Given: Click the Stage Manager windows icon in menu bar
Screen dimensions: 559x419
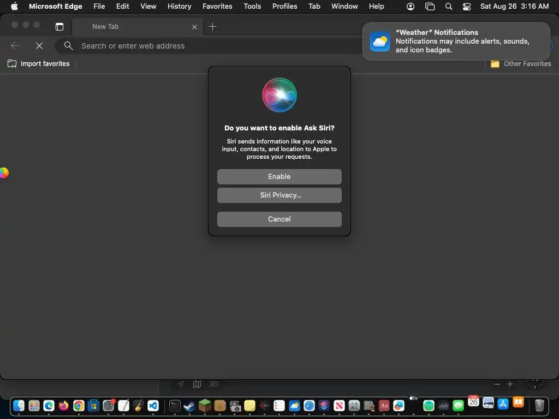Looking at the screenshot, I should pos(430,7).
